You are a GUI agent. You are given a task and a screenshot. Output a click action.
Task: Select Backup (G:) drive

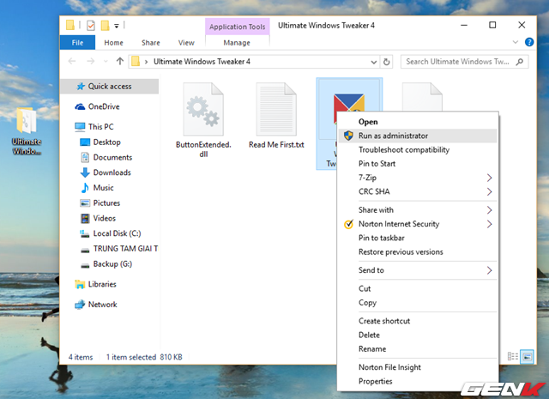click(112, 263)
